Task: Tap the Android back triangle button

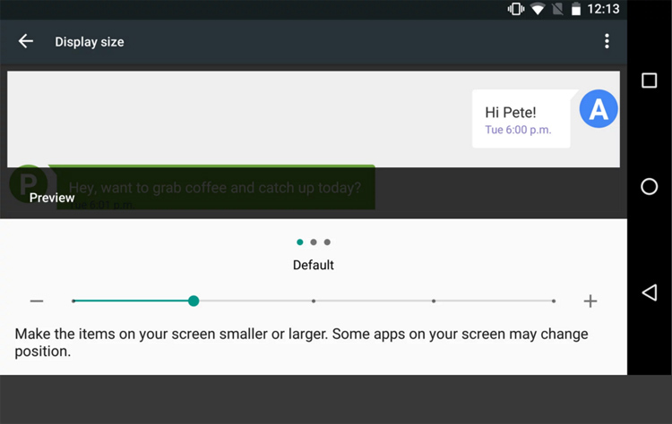Action: point(650,293)
